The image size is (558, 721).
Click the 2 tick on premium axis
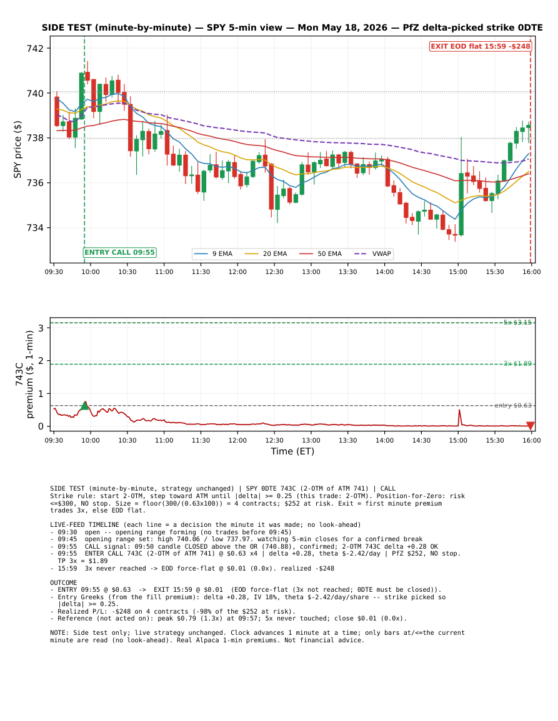coord(41,361)
